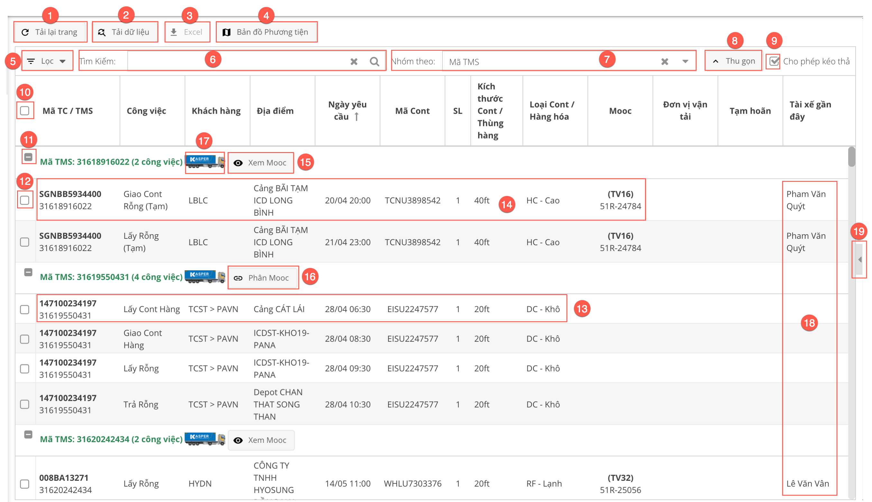
Task: Clear the Tìm Kiếm search box via X
Action: tap(354, 61)
